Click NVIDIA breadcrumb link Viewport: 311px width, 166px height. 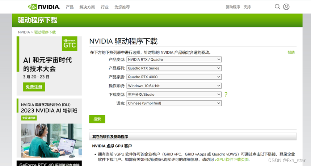pos(24,32)
